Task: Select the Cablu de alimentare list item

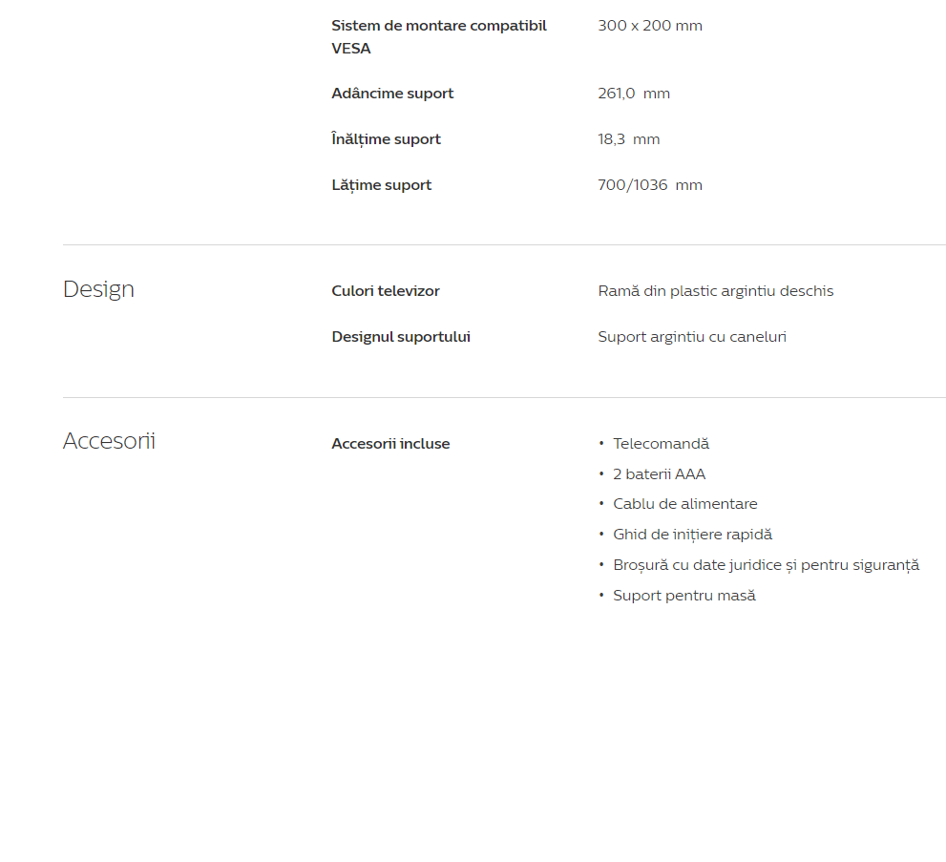Action: pyautogui.click(x=684, y=504)
